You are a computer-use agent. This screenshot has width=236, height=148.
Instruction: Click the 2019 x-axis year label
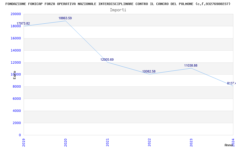coord(24,142)
